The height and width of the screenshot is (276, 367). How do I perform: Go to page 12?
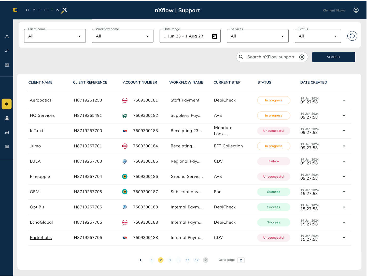coord(197,260)
